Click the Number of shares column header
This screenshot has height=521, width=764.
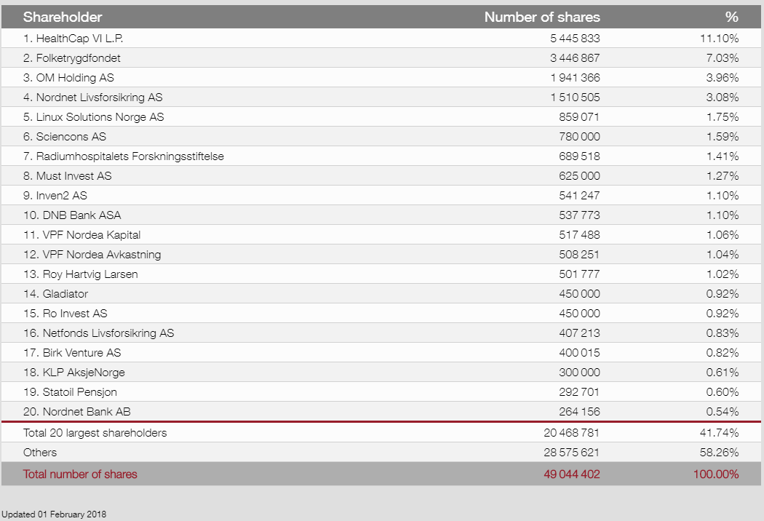pos(542,17)
